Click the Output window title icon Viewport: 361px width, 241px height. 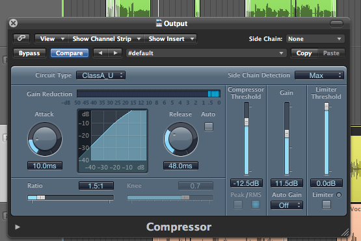coord(159,23)
